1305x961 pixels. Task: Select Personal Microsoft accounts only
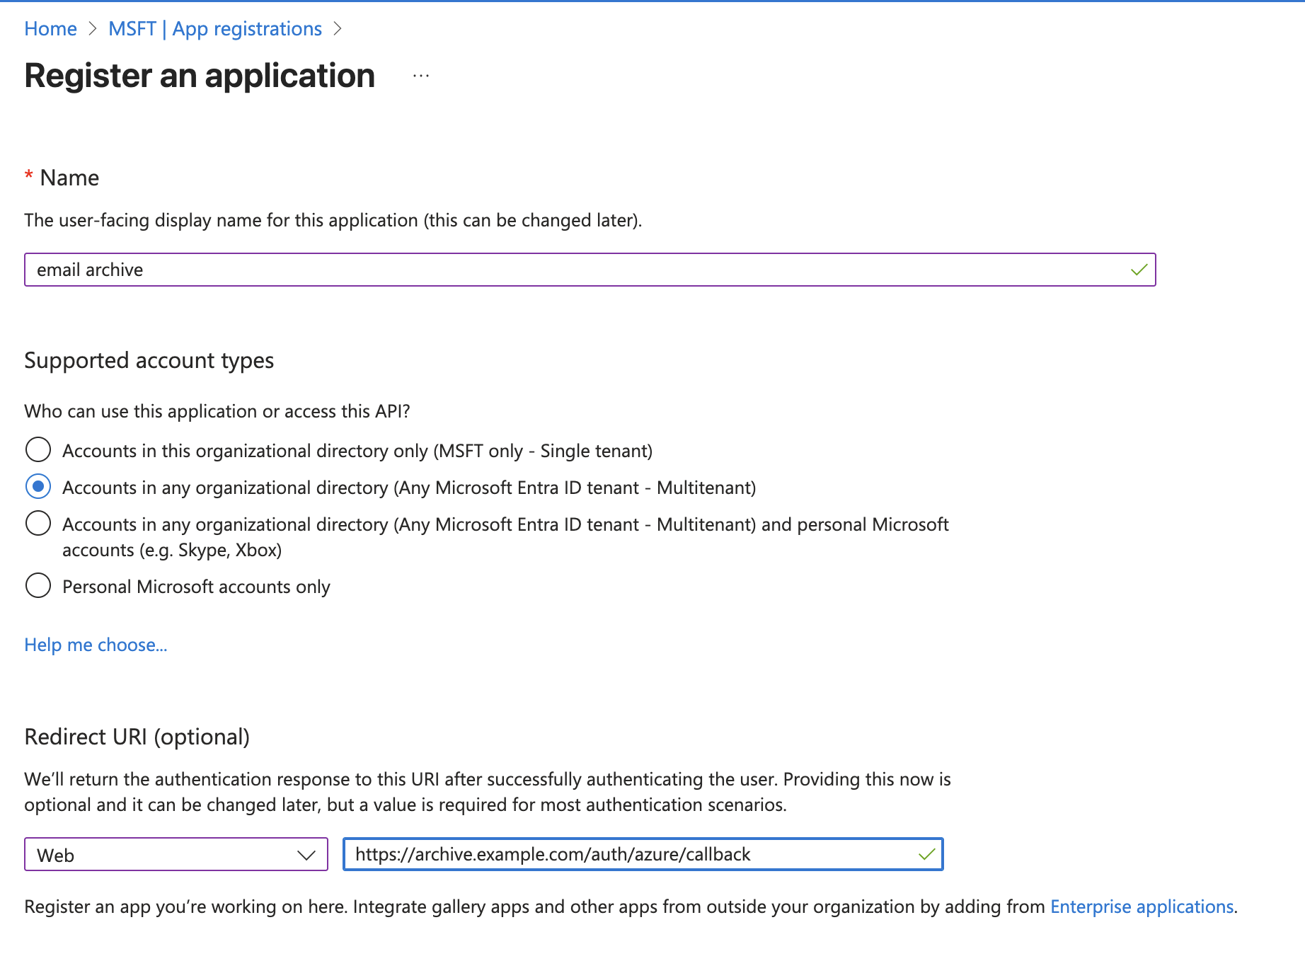pyautogui.click(x=38, y=586)
